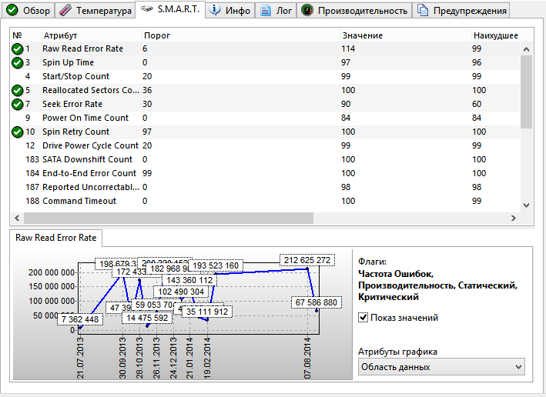Screen dimensions: 546x397
Task: Click the horizontal scroll right arrow
Action: (x=513, y=219)
